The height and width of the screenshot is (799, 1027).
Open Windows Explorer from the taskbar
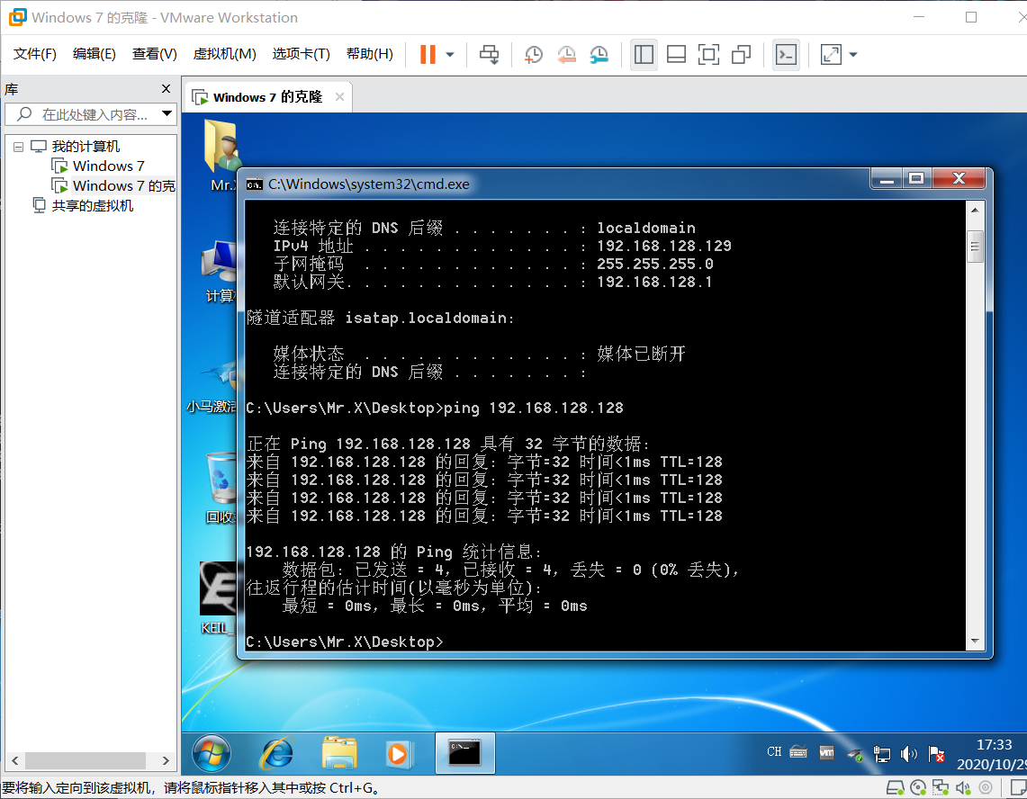[339, 753]
